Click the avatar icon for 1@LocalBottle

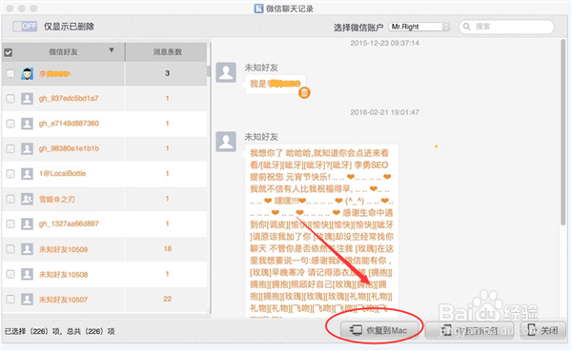pos(27,174)
